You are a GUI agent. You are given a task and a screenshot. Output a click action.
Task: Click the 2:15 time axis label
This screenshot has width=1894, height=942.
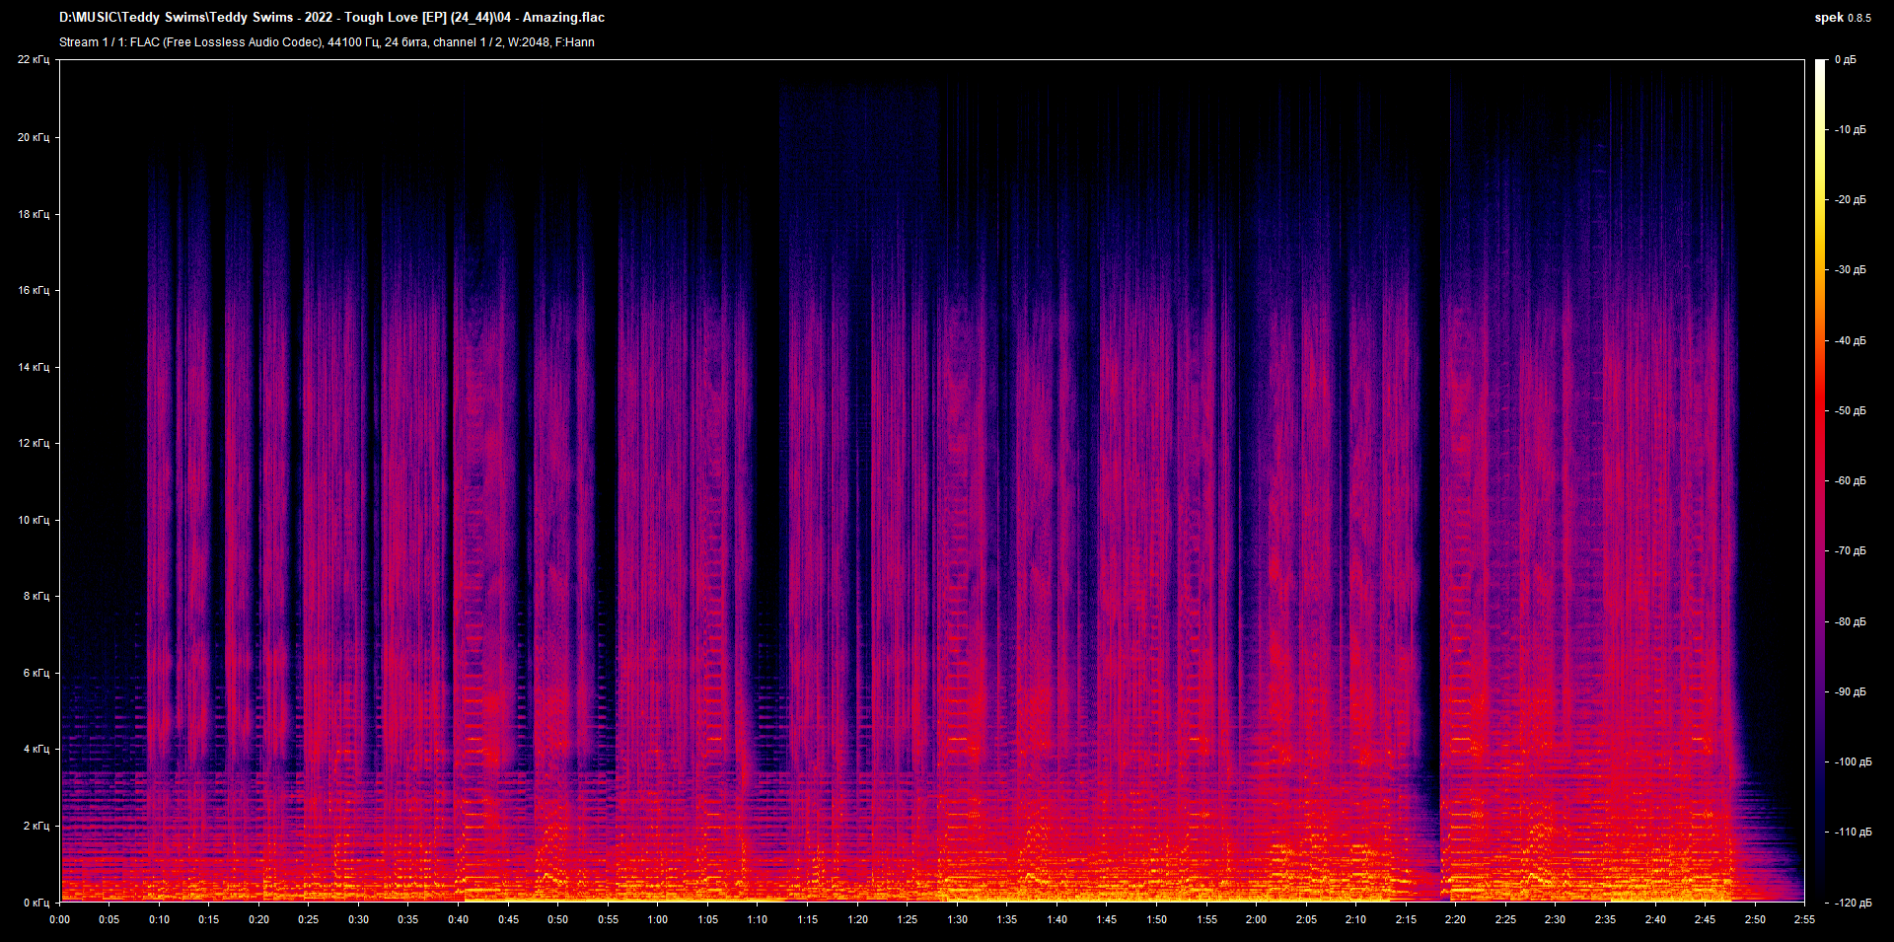click(1407, 919)
